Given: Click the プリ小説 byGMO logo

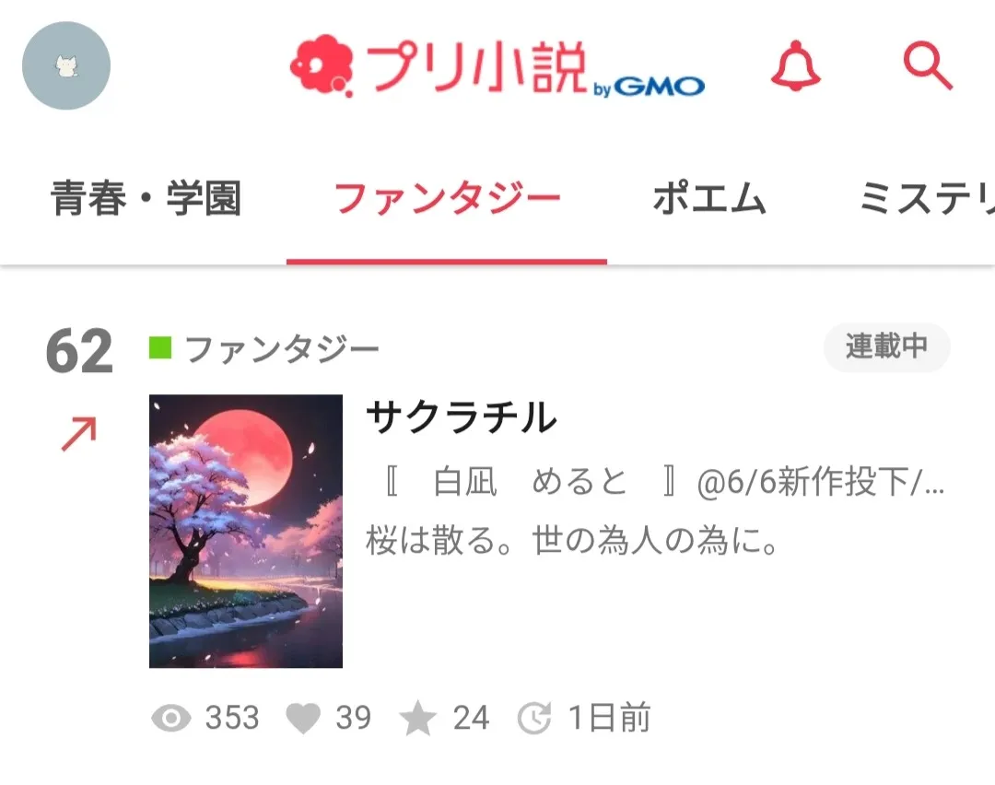Looking at the screenshot, I should pos(497,67).
